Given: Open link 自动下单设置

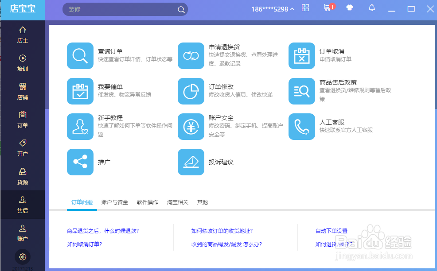Looking at the screenshot, I should click(x=332, y=231).
